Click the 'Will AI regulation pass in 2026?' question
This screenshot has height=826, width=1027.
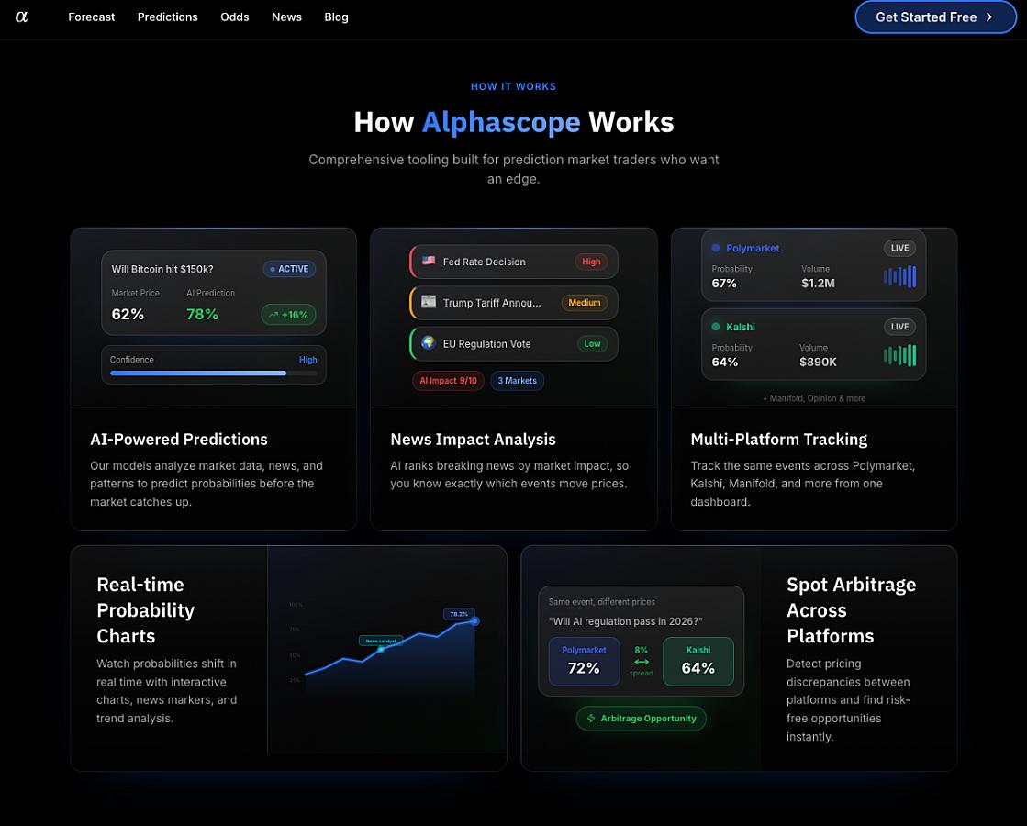[x=626, y=621]
